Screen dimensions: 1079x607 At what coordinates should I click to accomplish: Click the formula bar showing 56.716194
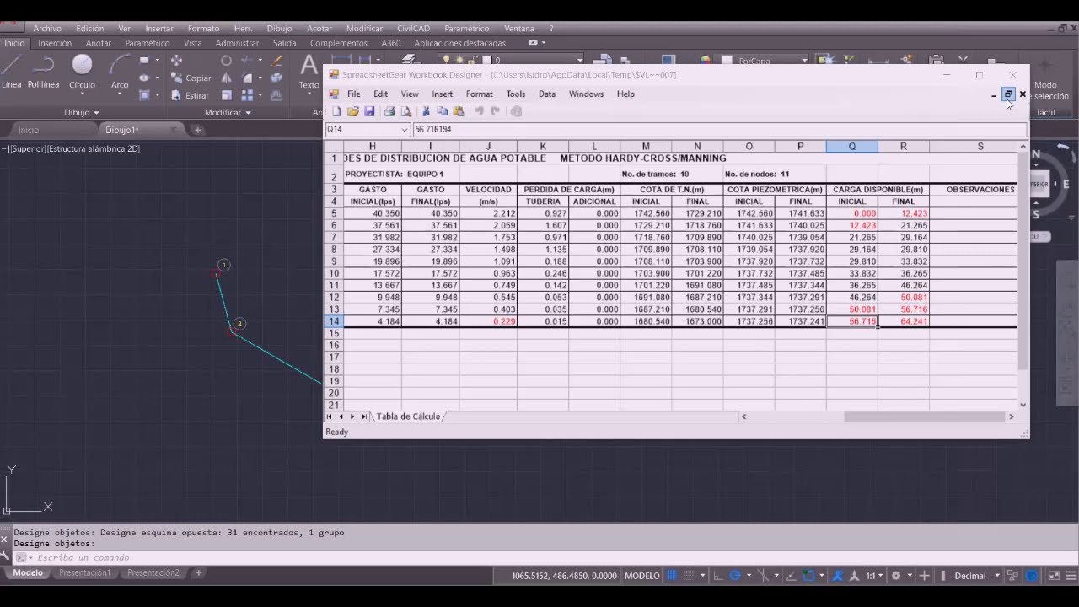pos(719,130)
